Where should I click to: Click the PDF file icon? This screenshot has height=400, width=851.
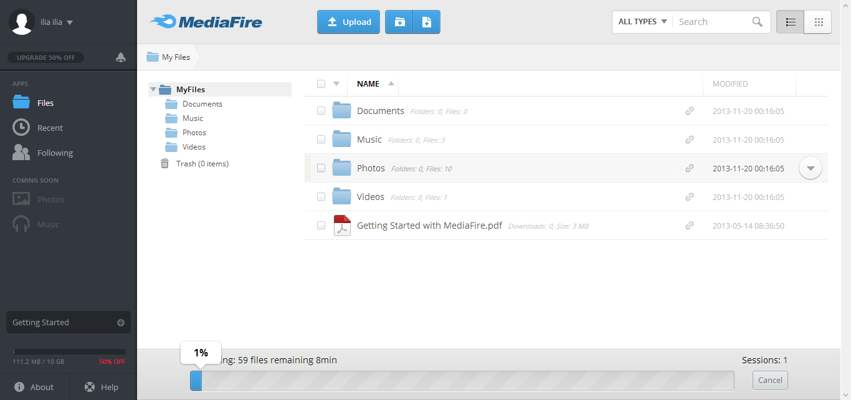point(342,226)
